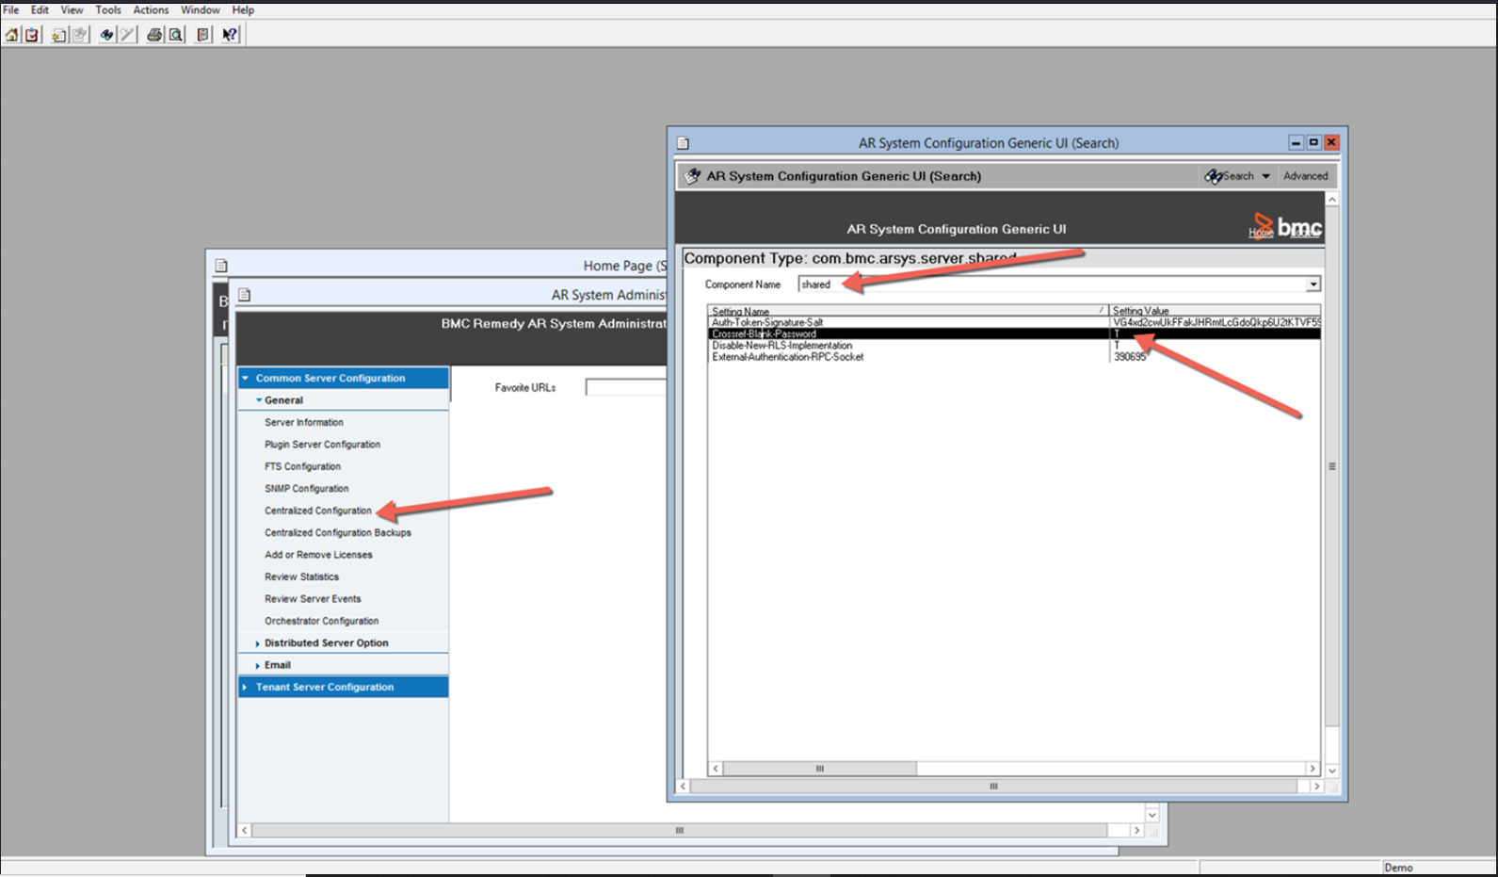The width and height of the screenshot is (1498, 877).
Task: Click the AR System Administration window's document icon
Action: pos(245,295)
